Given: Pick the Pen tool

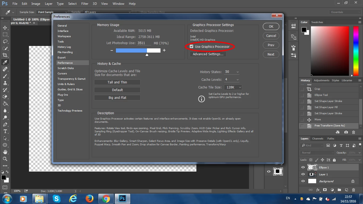Looking at the screenshot, I should [x=5, y=124].
